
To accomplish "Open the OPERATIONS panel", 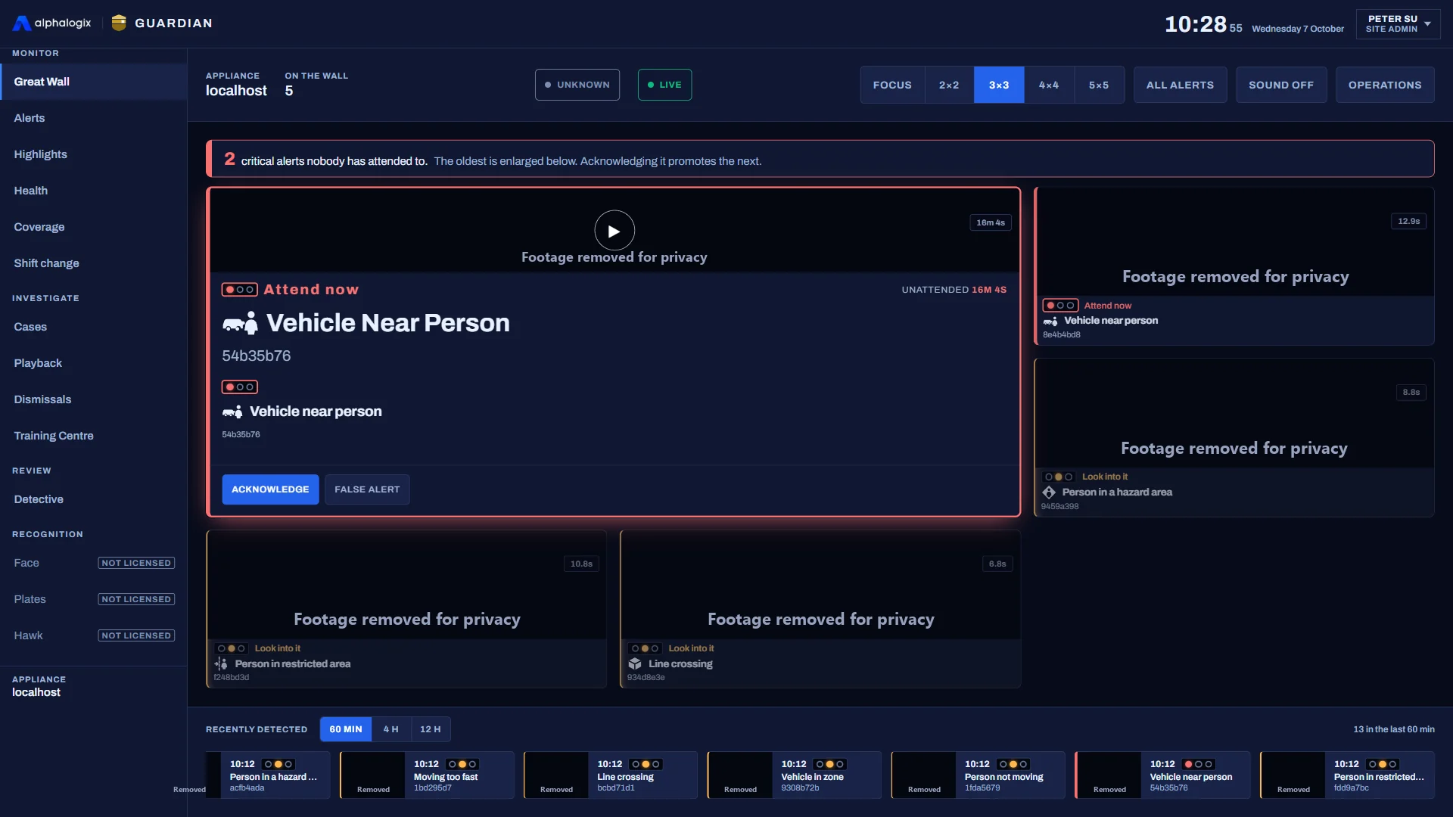I will (x=1385, y=85).
